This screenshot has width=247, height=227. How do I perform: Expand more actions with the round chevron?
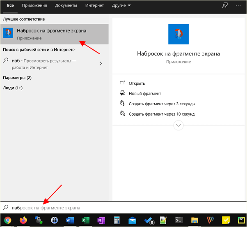(178, 125)
